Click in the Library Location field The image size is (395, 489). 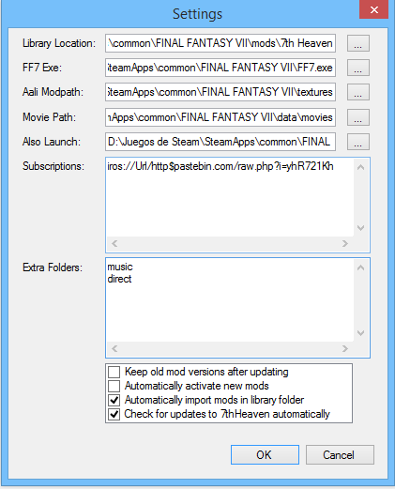(x=220, y=43)
